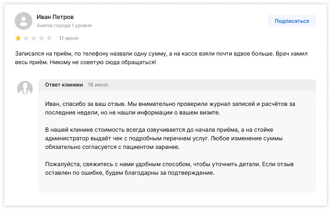Click Иван Петров's profile avatar
This screenshot has height=210, width=331.
point(24,21)
